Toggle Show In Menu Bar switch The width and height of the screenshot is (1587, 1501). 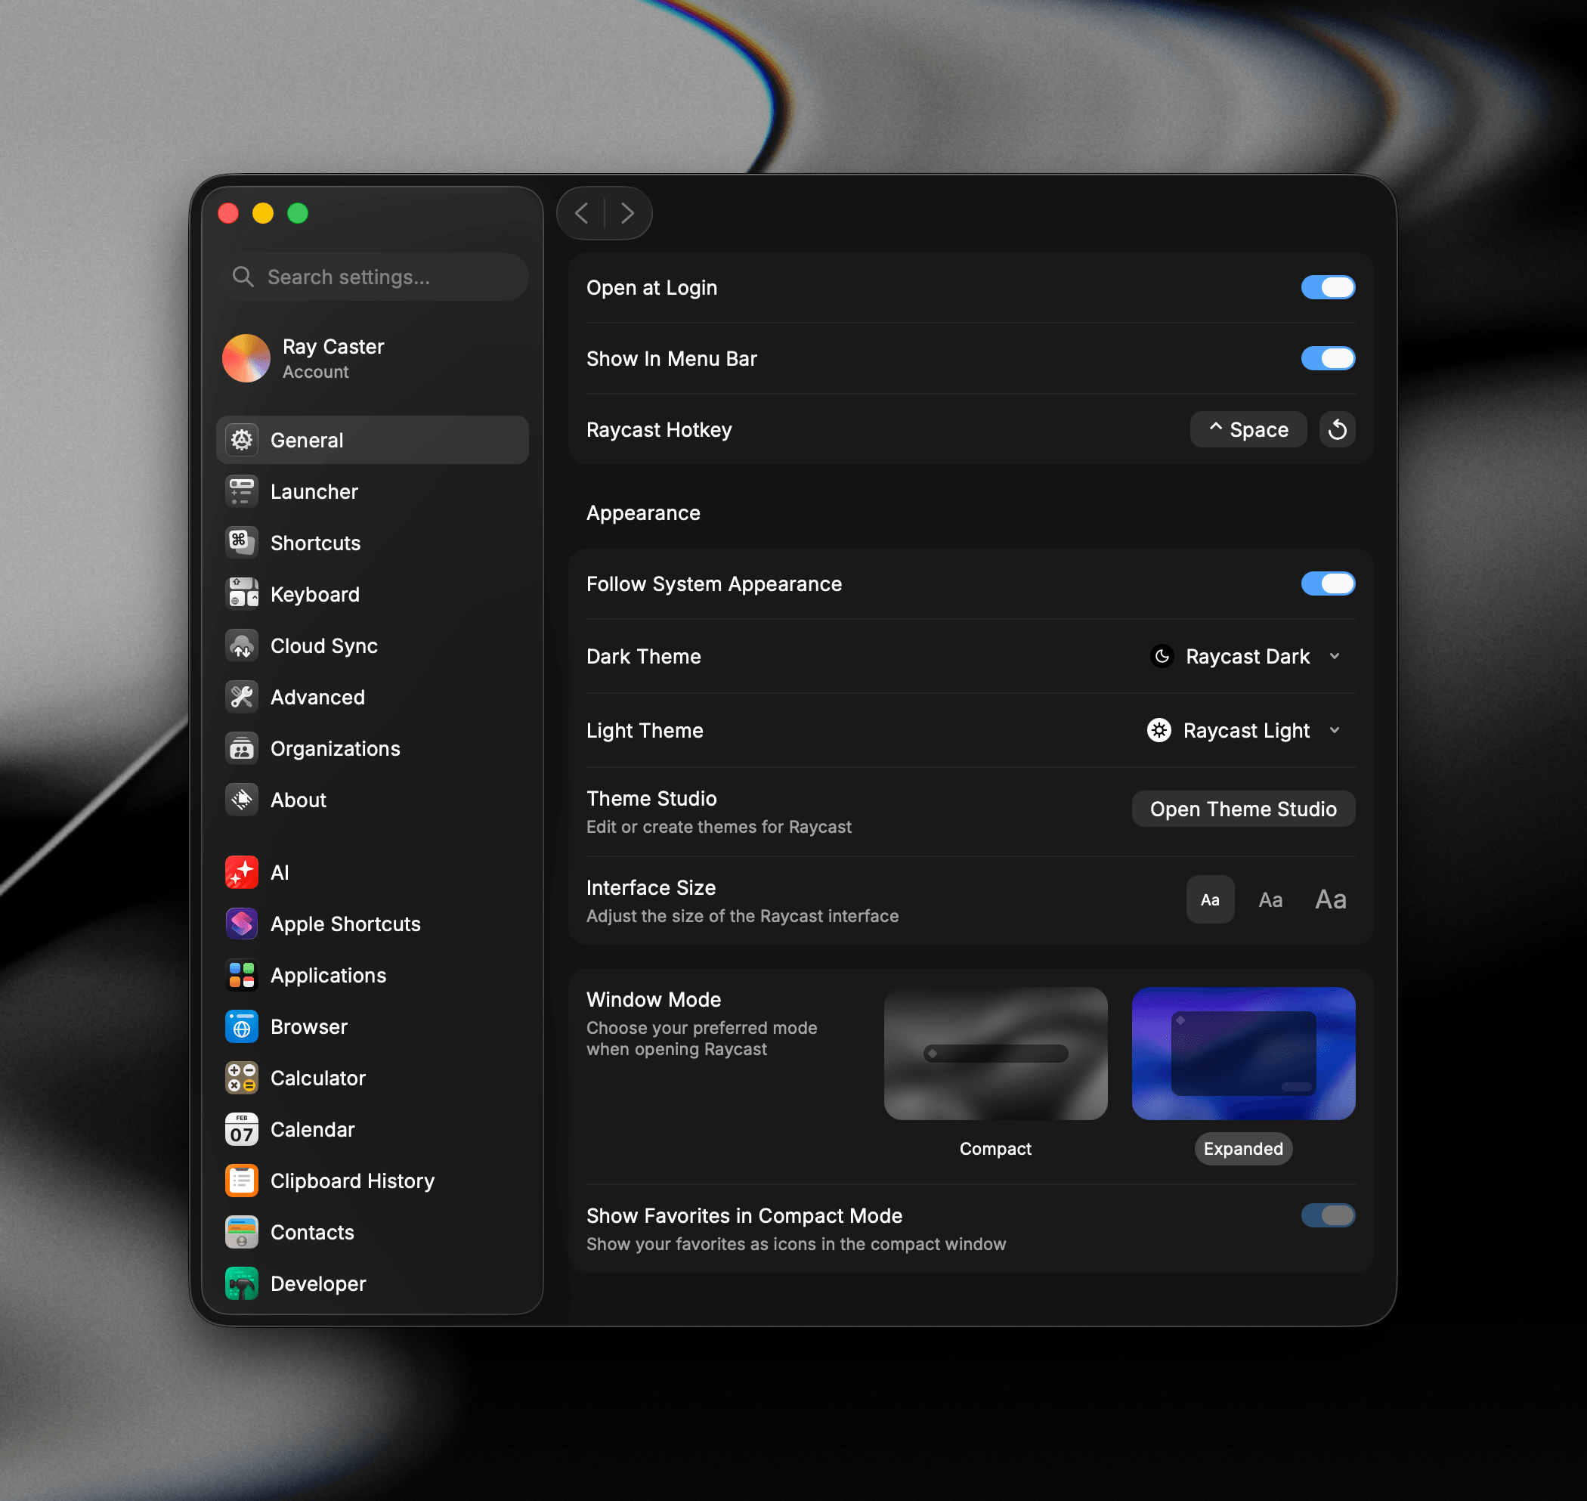click(1328, 358)
